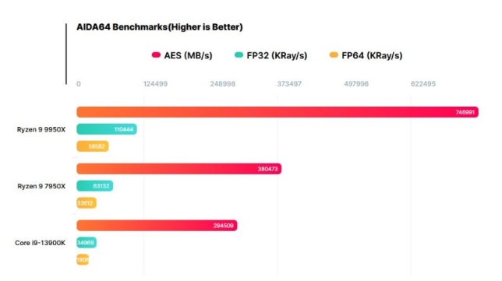Select the Core i9-13900K FP64 bar
This screenshot has width=502, height=281.
click(83, 259)
